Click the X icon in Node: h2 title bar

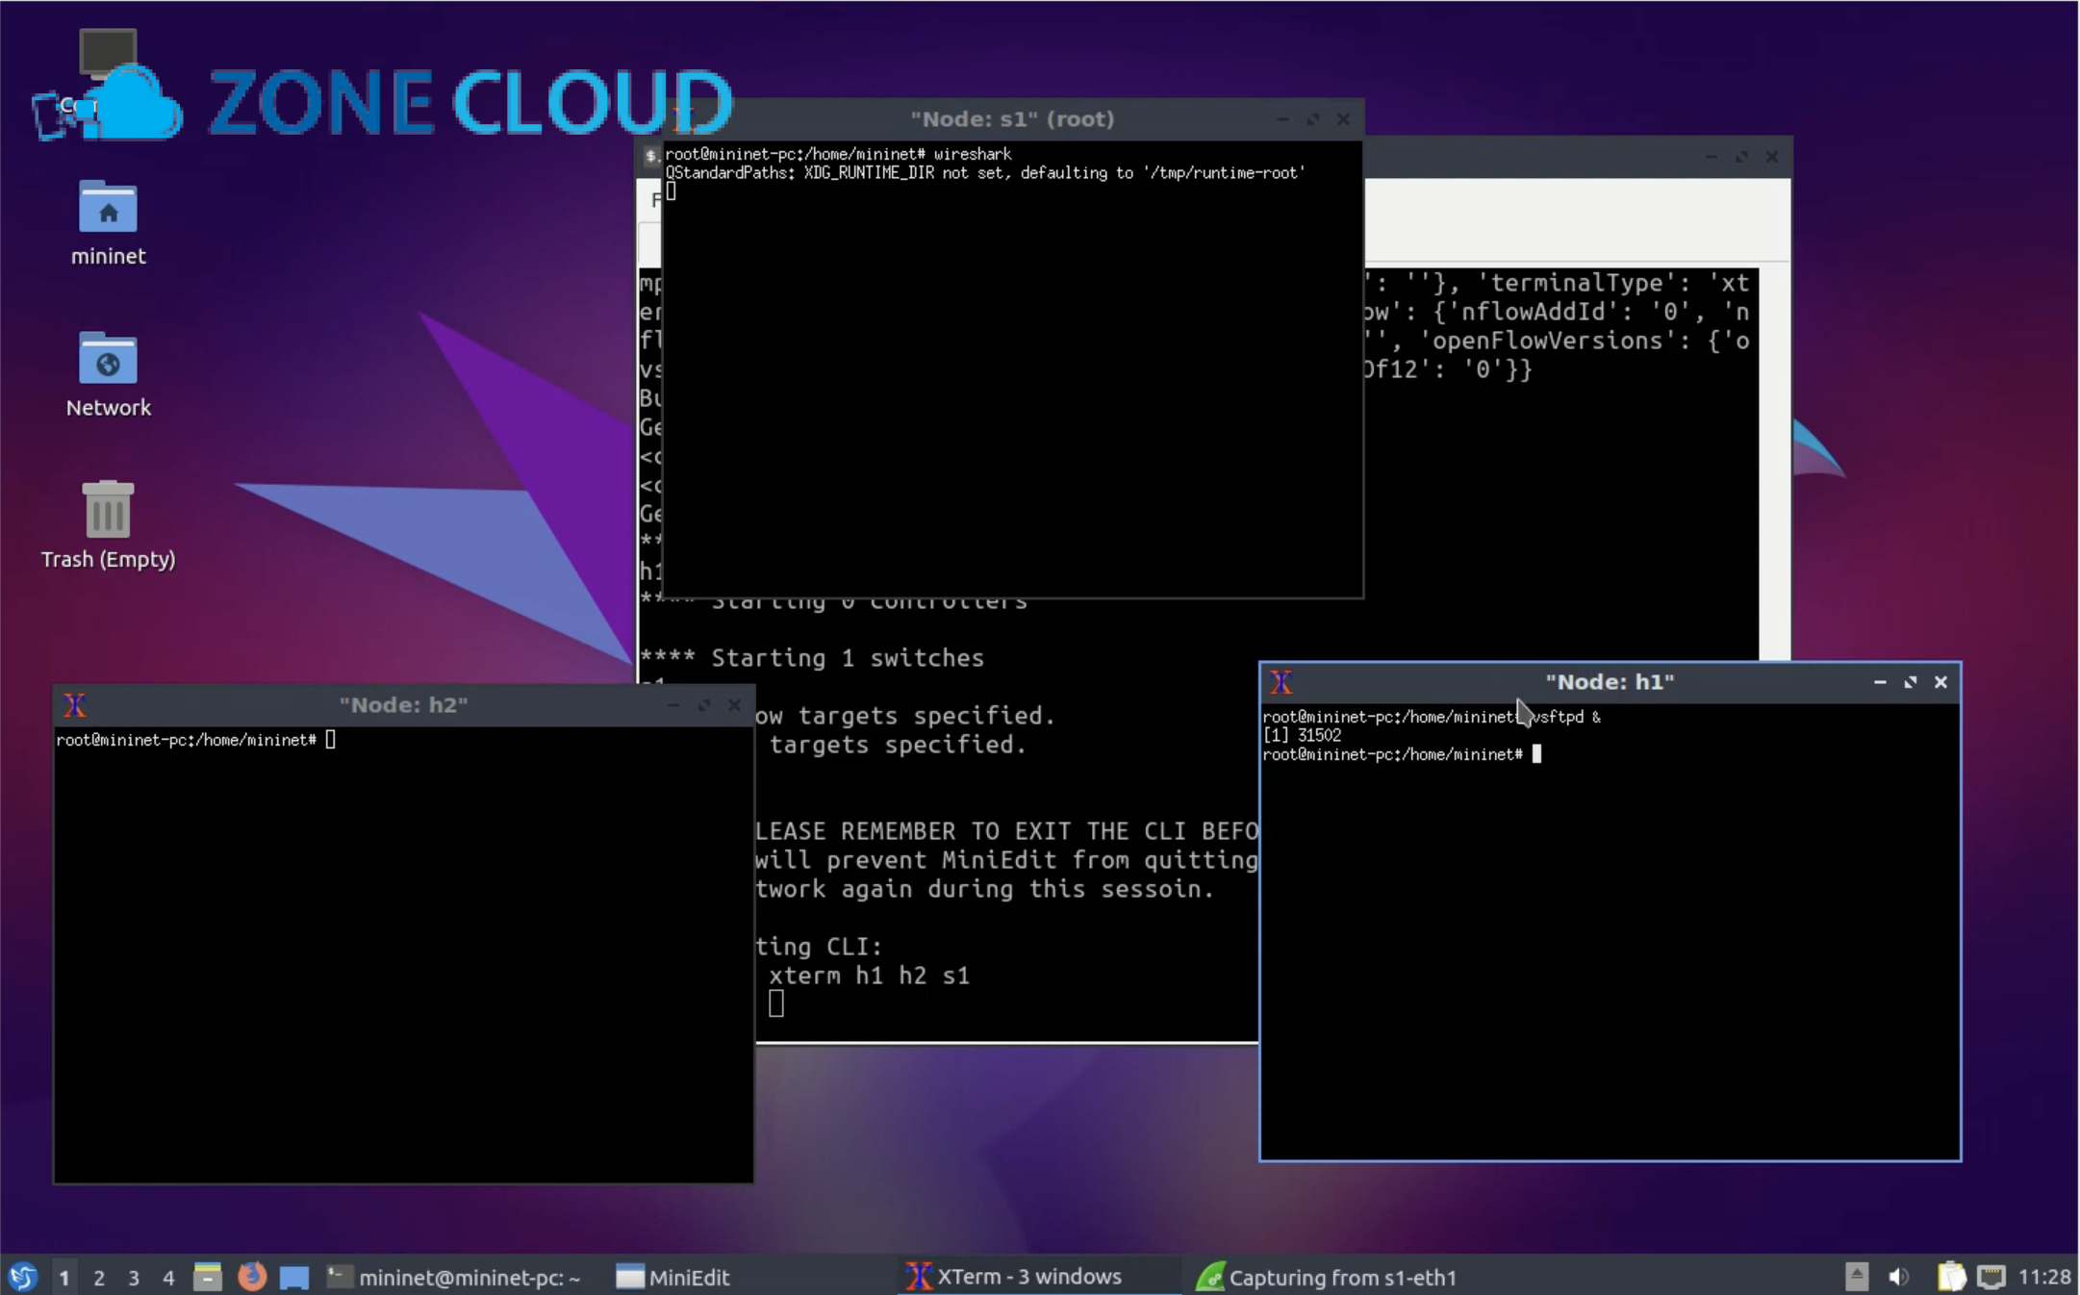click(75, 705)
